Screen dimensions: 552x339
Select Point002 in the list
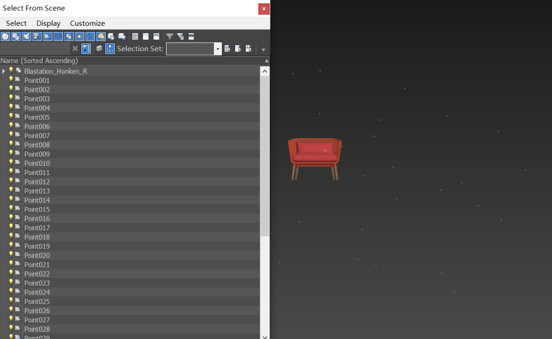(37, 90)
